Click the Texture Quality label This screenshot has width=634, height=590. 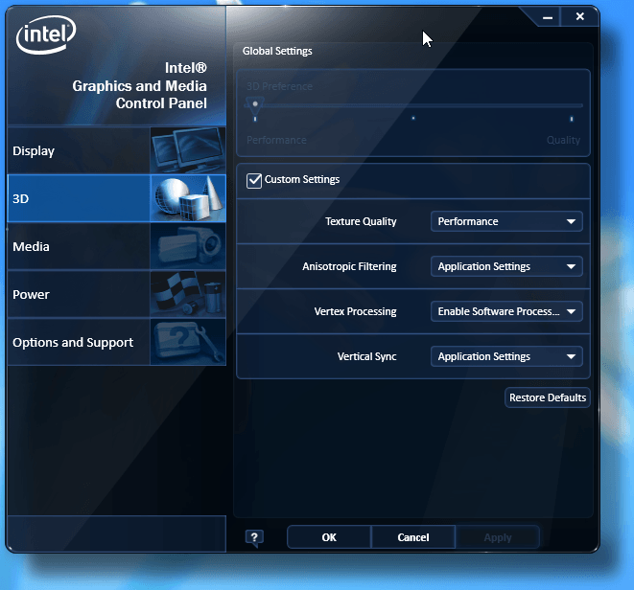361,221
